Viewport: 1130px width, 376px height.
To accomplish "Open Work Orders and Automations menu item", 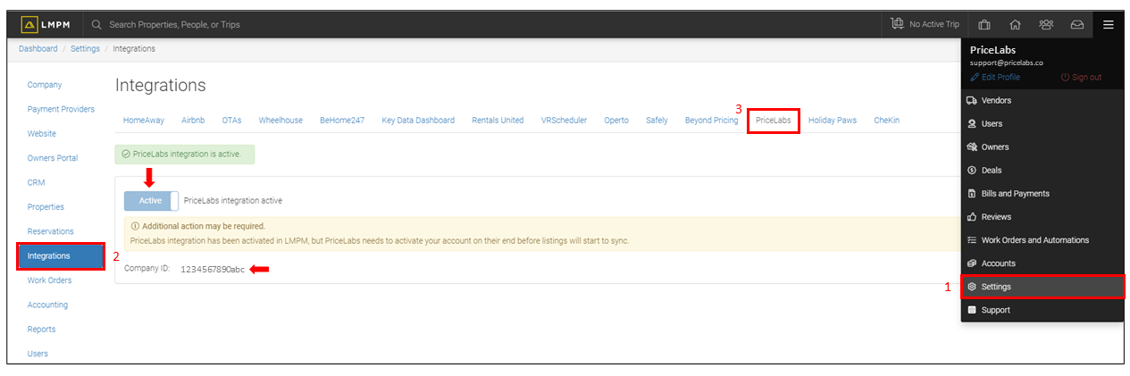I will pyautogui.click(x=1042, y=240).
